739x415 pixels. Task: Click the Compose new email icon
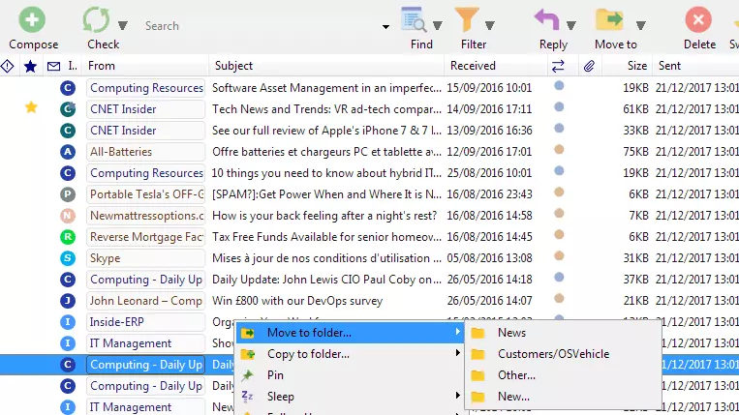tap(33, 19)
